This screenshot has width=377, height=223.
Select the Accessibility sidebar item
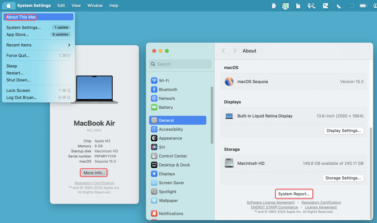[x=171, y=129]
